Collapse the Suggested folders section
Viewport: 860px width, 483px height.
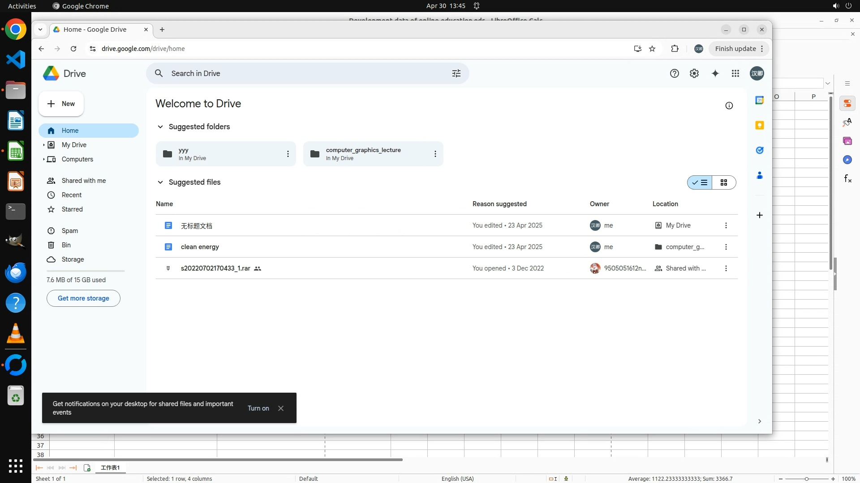[x=160, y=127]
